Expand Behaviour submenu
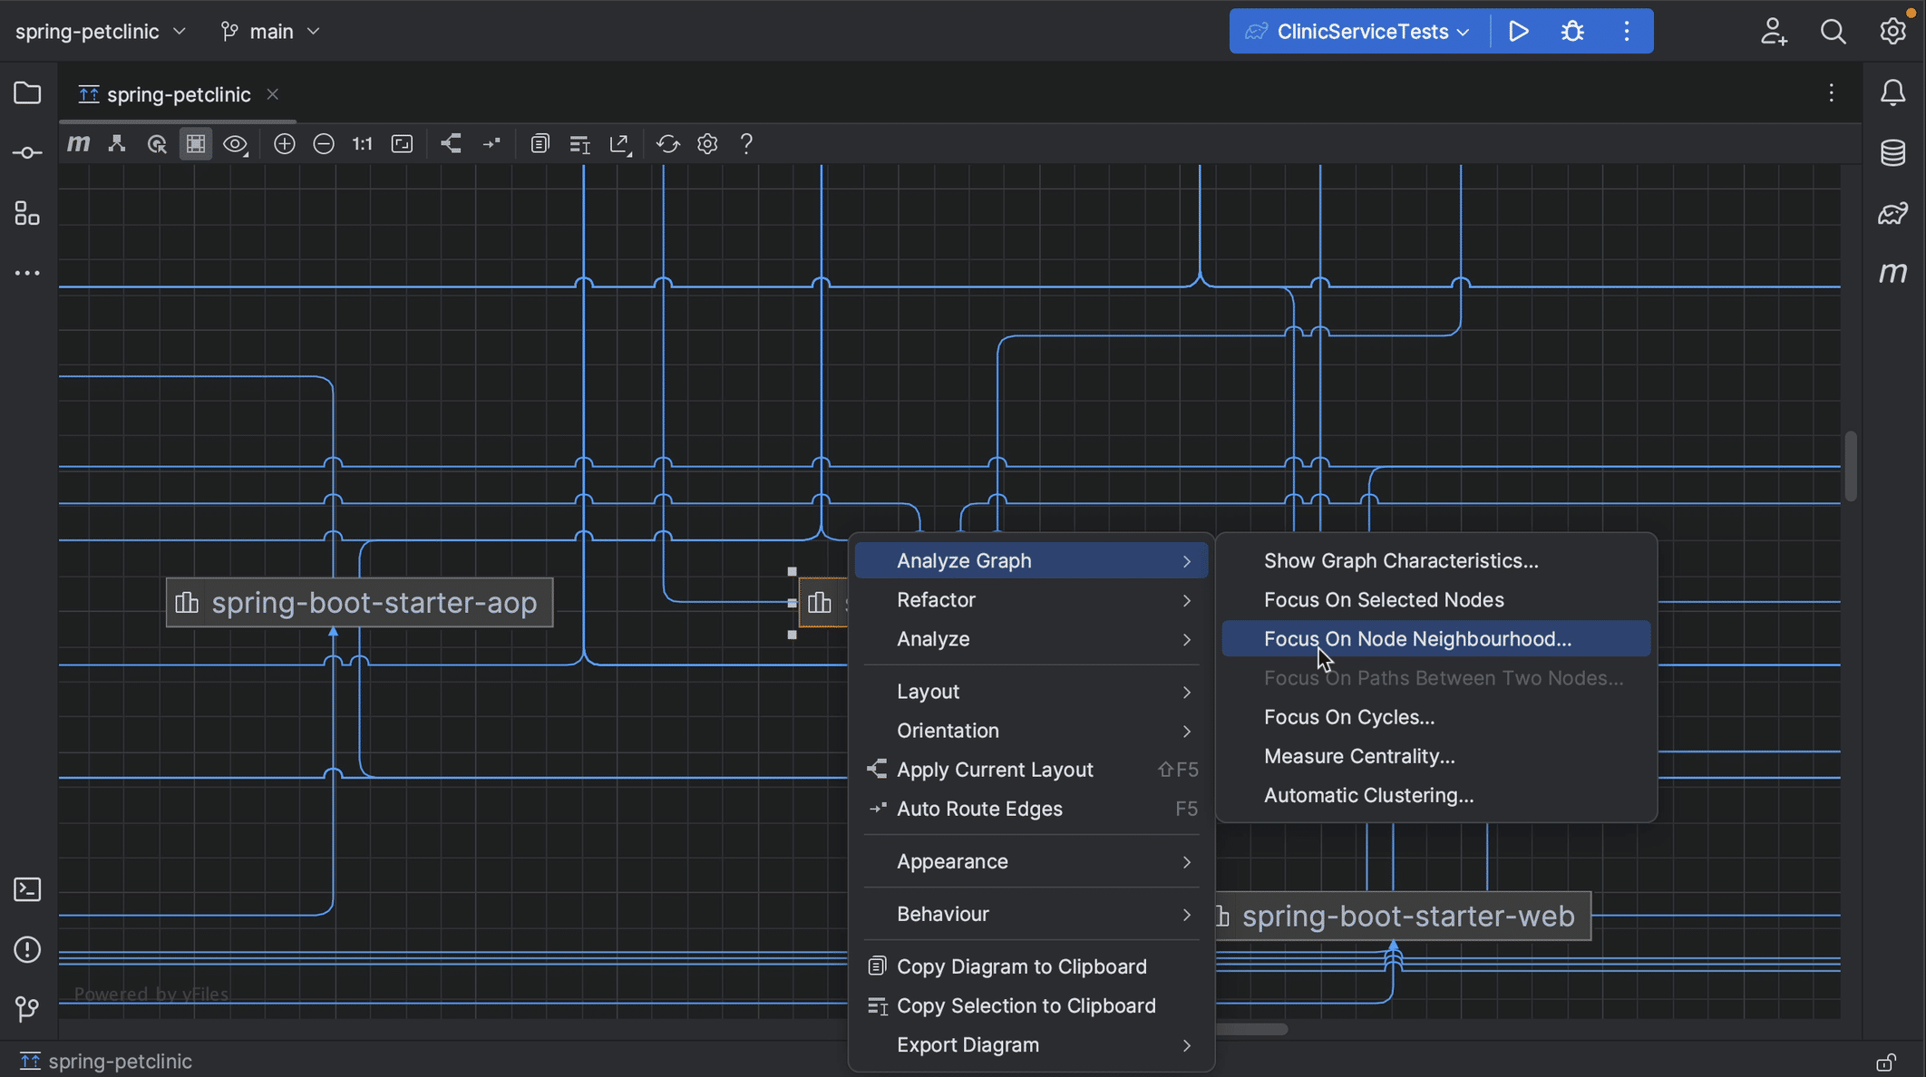1926x1077 pixels. (1031, 914)
